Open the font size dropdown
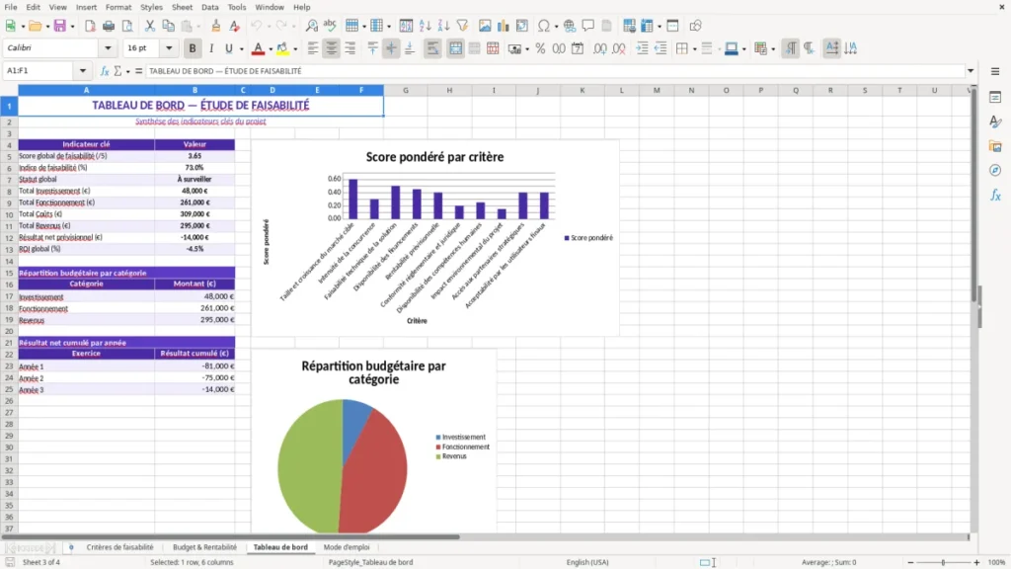 click(169, 47)
